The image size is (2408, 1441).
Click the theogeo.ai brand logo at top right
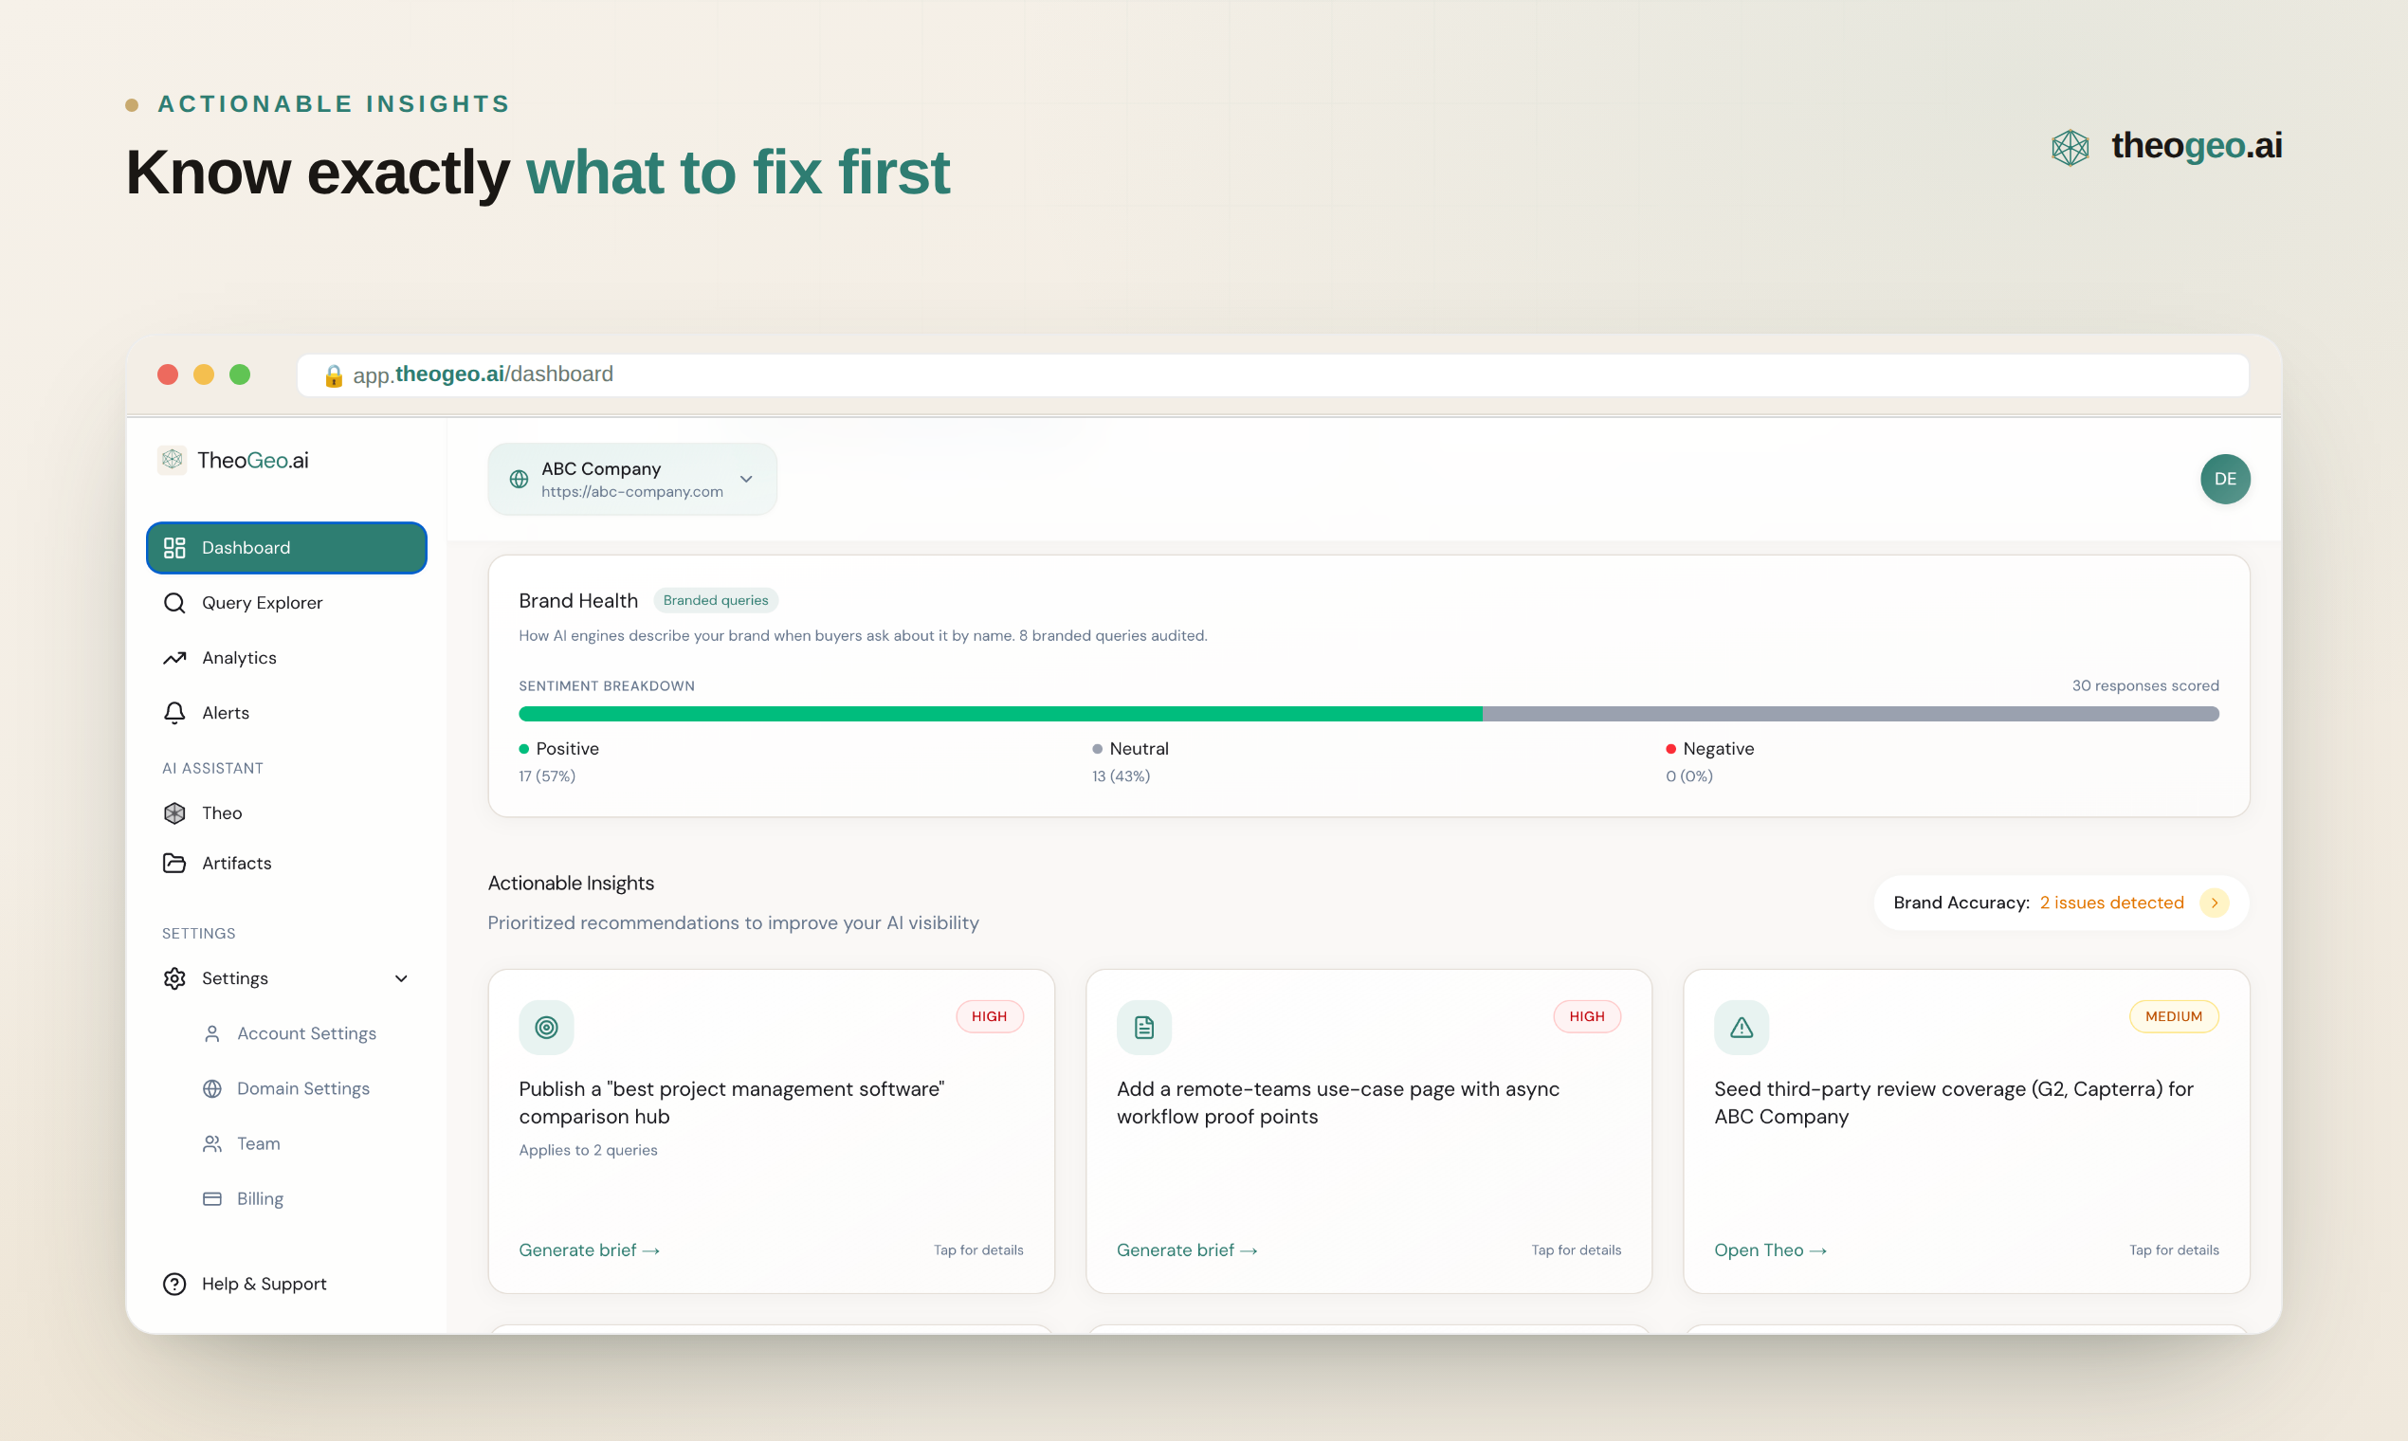[x=2166, y=146]
